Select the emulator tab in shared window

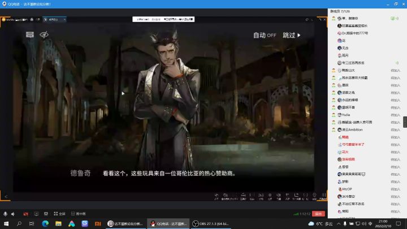[53, 19]
